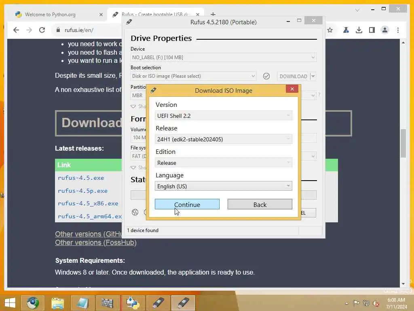Open the Python installer taskbar icon

133,303
